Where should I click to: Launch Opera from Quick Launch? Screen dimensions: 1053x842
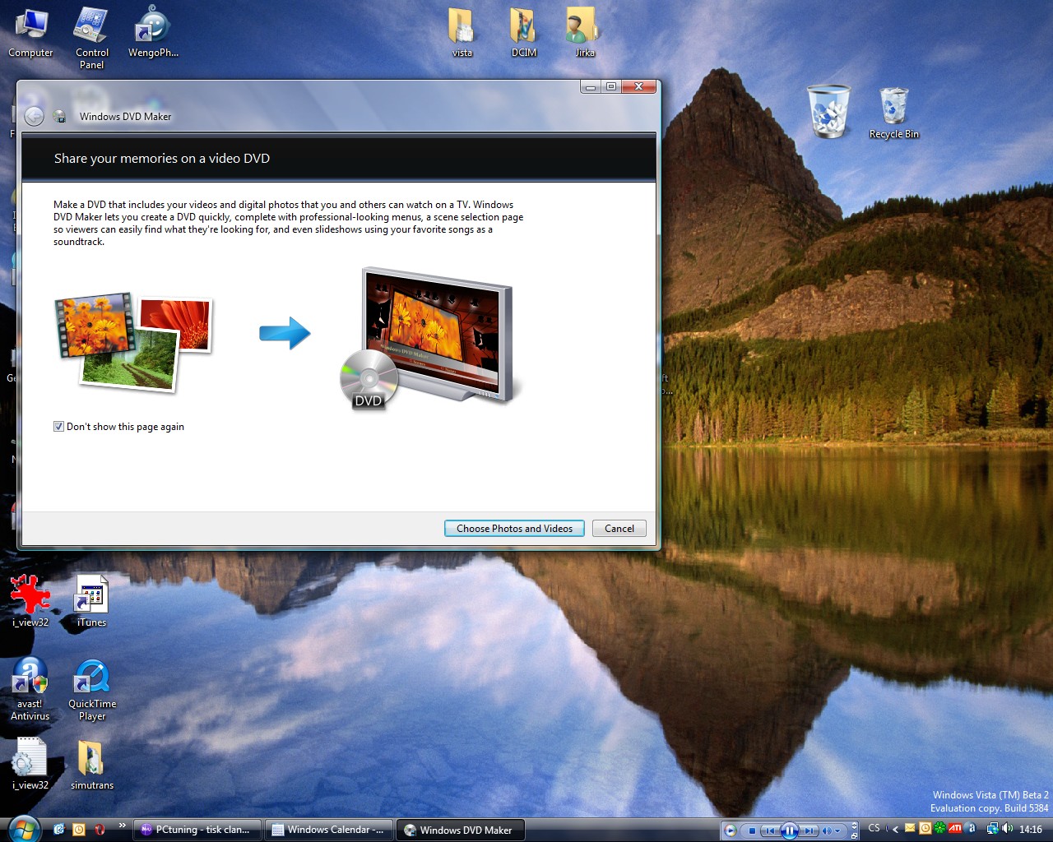[x=100, y=830]
